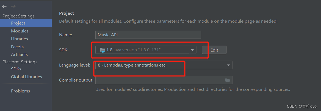
Task: Select SDK combo box showing 1.8
Action: click(146, 50)
